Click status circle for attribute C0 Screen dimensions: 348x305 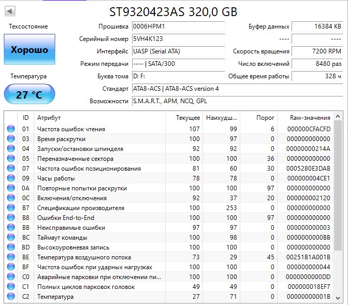pos(11,277)
